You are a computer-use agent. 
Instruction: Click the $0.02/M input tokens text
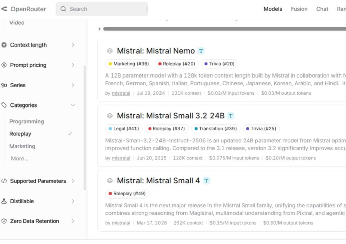231,93
